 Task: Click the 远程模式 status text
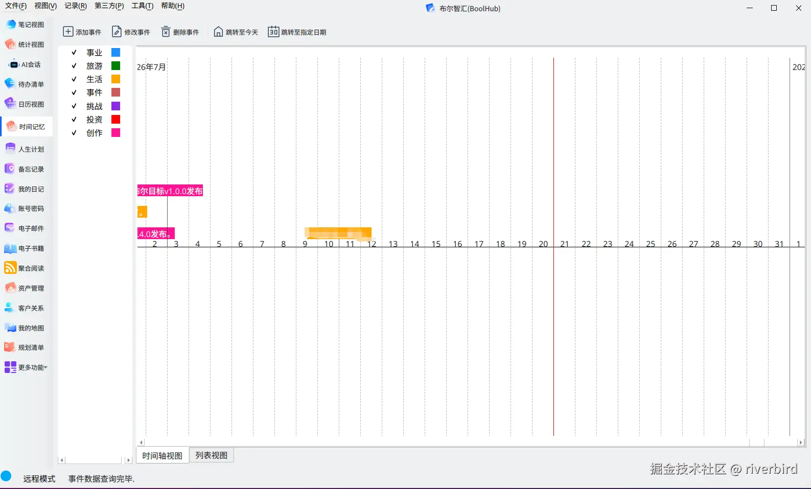pos(39,479)
